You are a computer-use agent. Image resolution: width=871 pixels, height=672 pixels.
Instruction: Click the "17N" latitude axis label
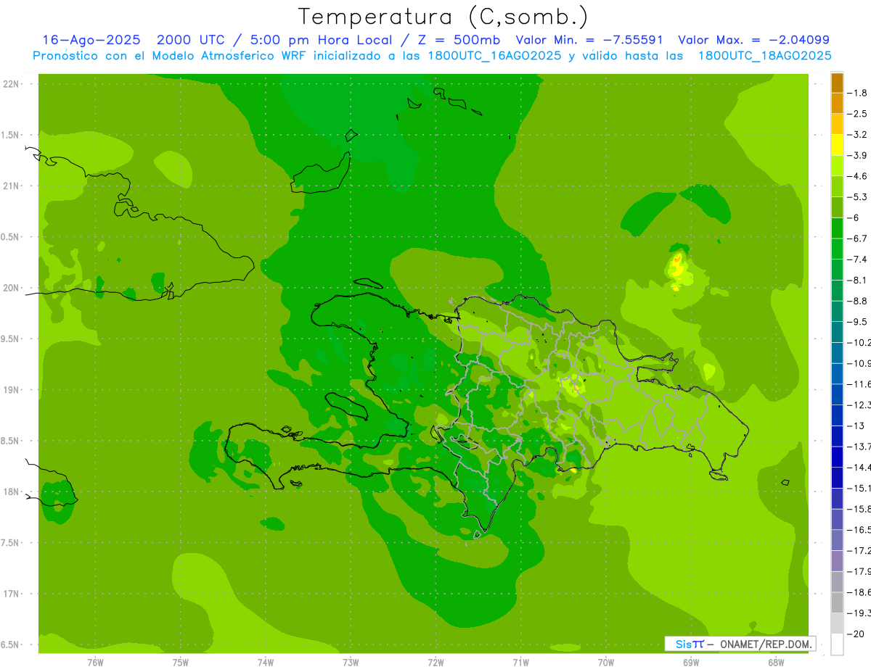coord(10,594)
